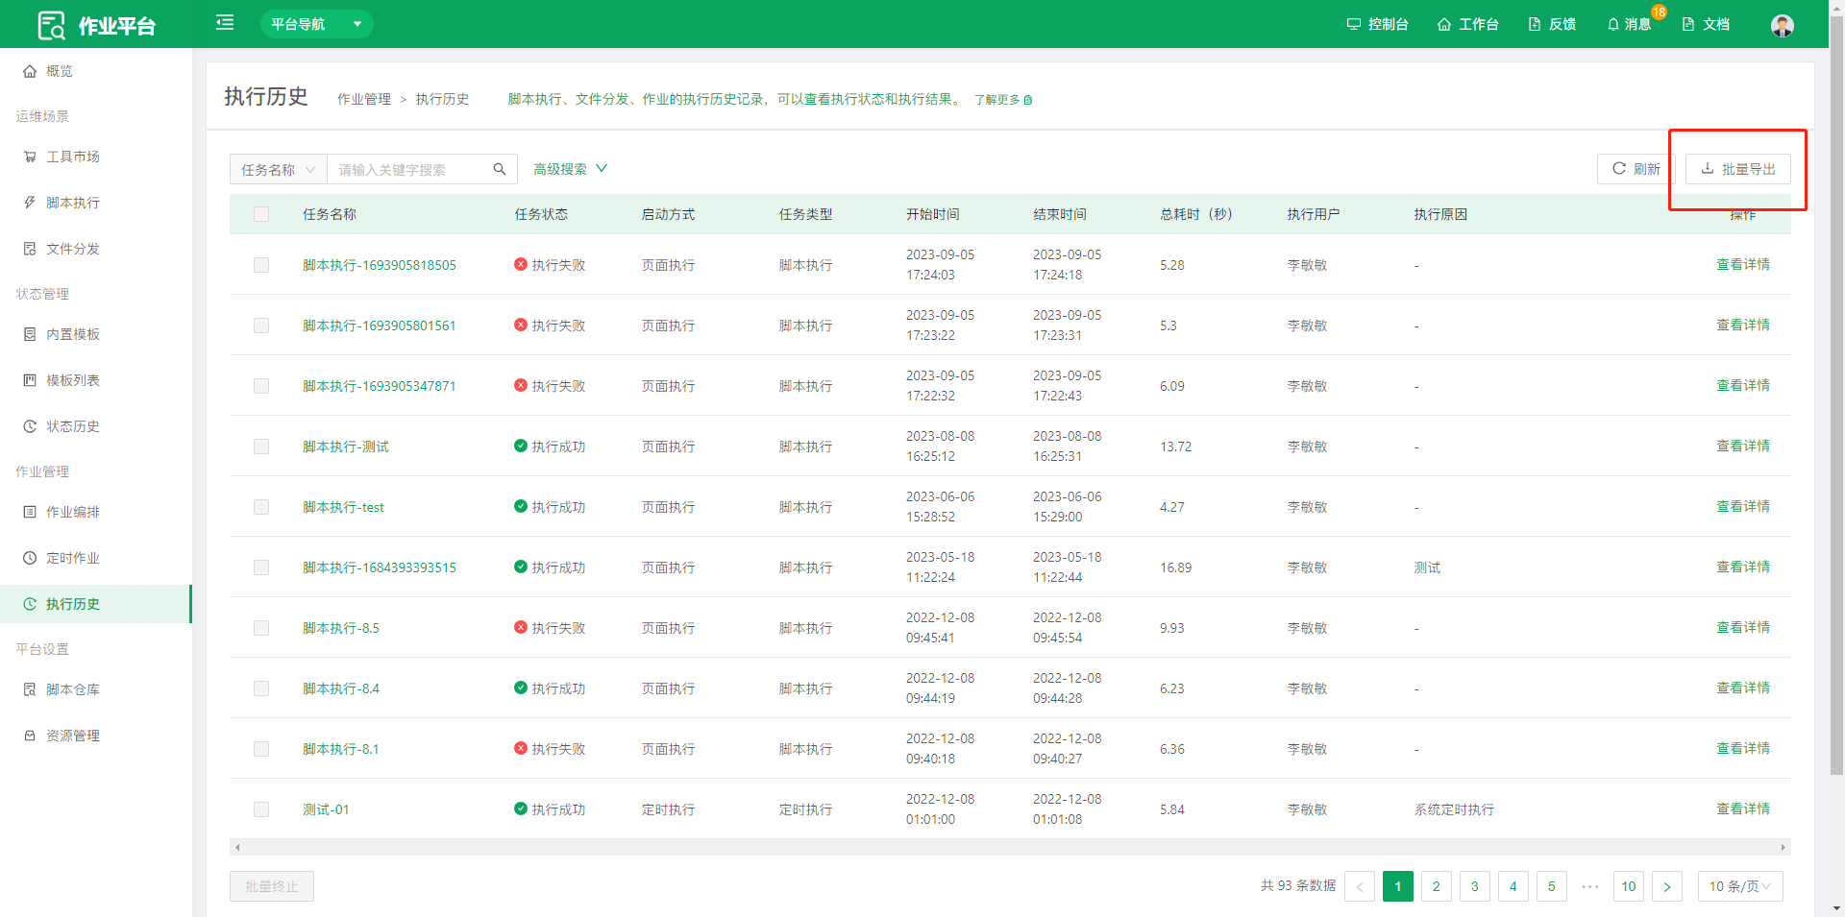Click 查看详情 for 脚本执行-1693905801561
This screenshot has width=1845, height=917.
[1743, 325]
